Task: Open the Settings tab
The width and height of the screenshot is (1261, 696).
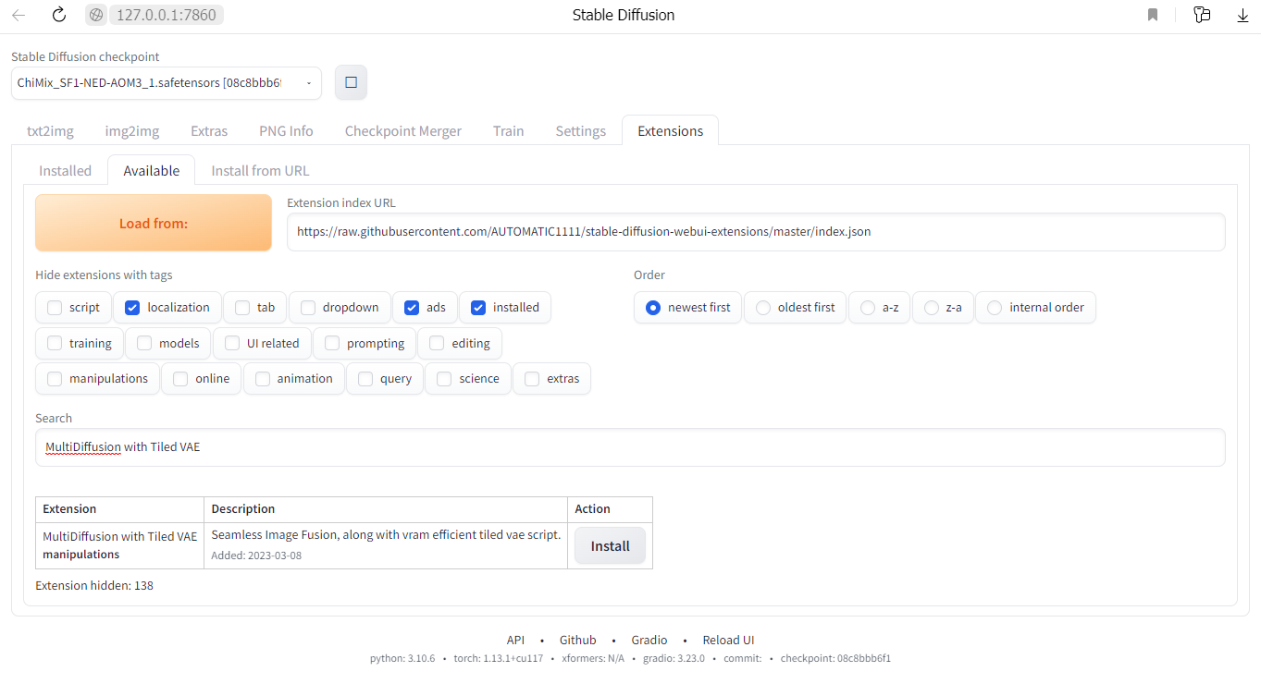Action: 581,131
